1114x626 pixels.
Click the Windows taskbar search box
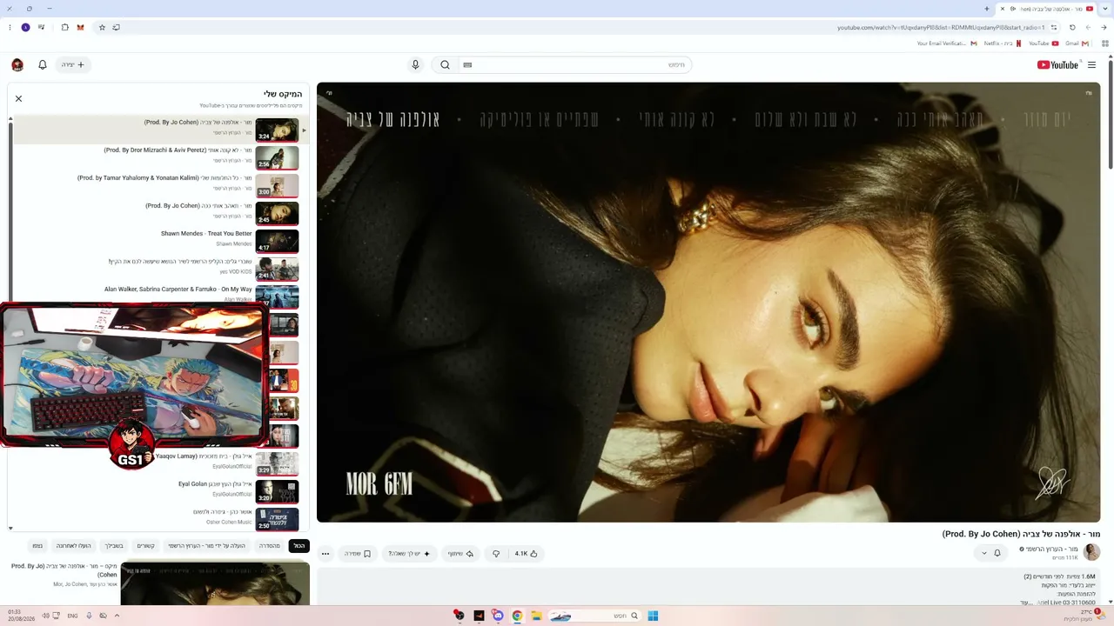pos(595,616)
